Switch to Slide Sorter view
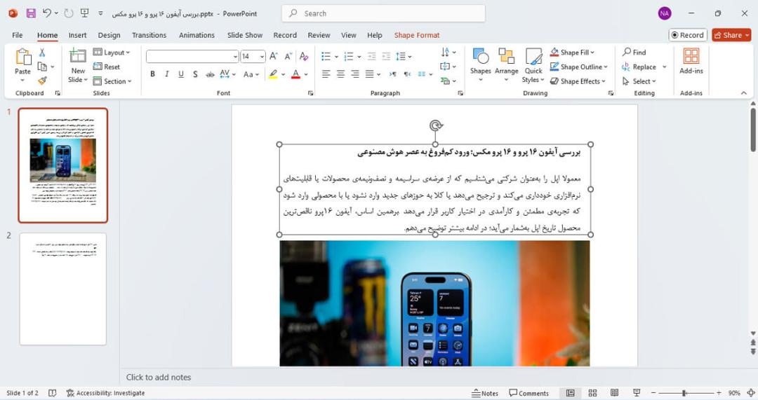Viewport: 758px width, 400px height. [x=592, y=393]
